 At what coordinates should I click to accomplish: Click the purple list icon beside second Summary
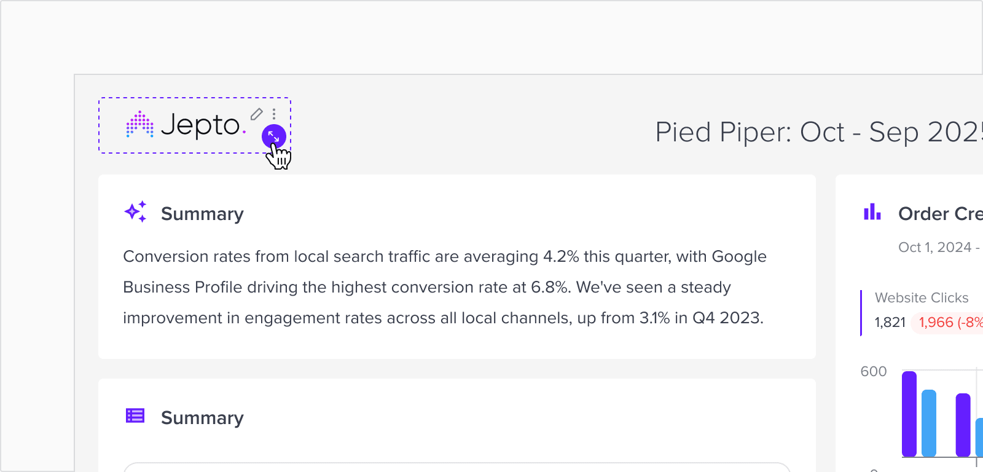pyautogui.click(x=135, y=416)
